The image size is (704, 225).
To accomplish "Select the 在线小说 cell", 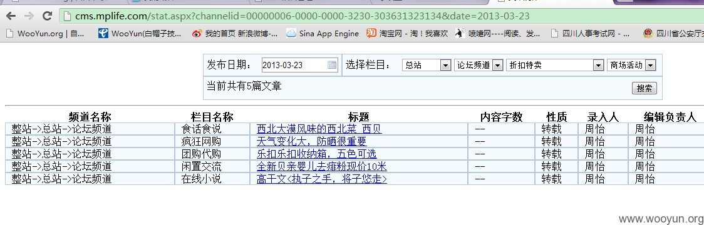I will (212, 179).
